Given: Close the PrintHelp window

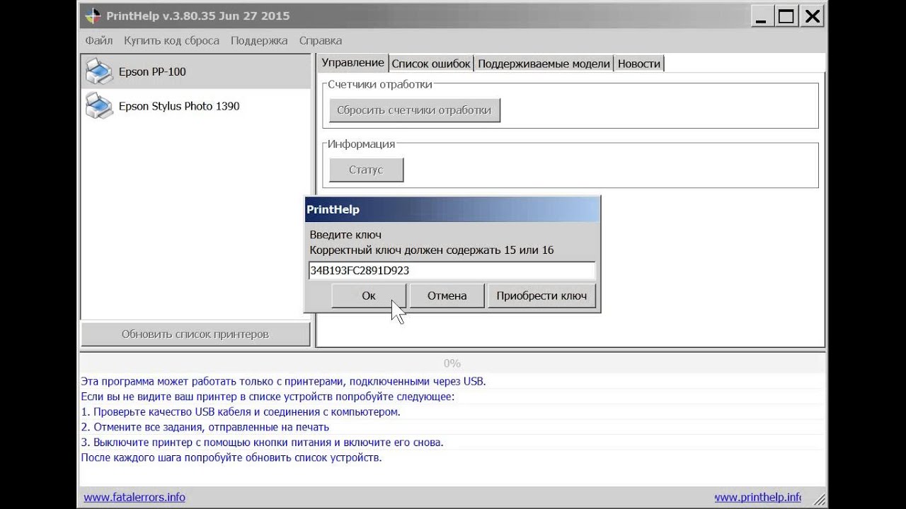Looking at the screenshot, I should point(813,16).
